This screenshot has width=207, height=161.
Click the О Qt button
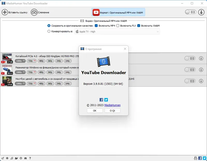click(x=112, y=111)
